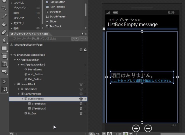Hide the selected StackPanel element
The width and height of the screenshot is (185, 135).
pyautogui.click(x=81, y=99)
